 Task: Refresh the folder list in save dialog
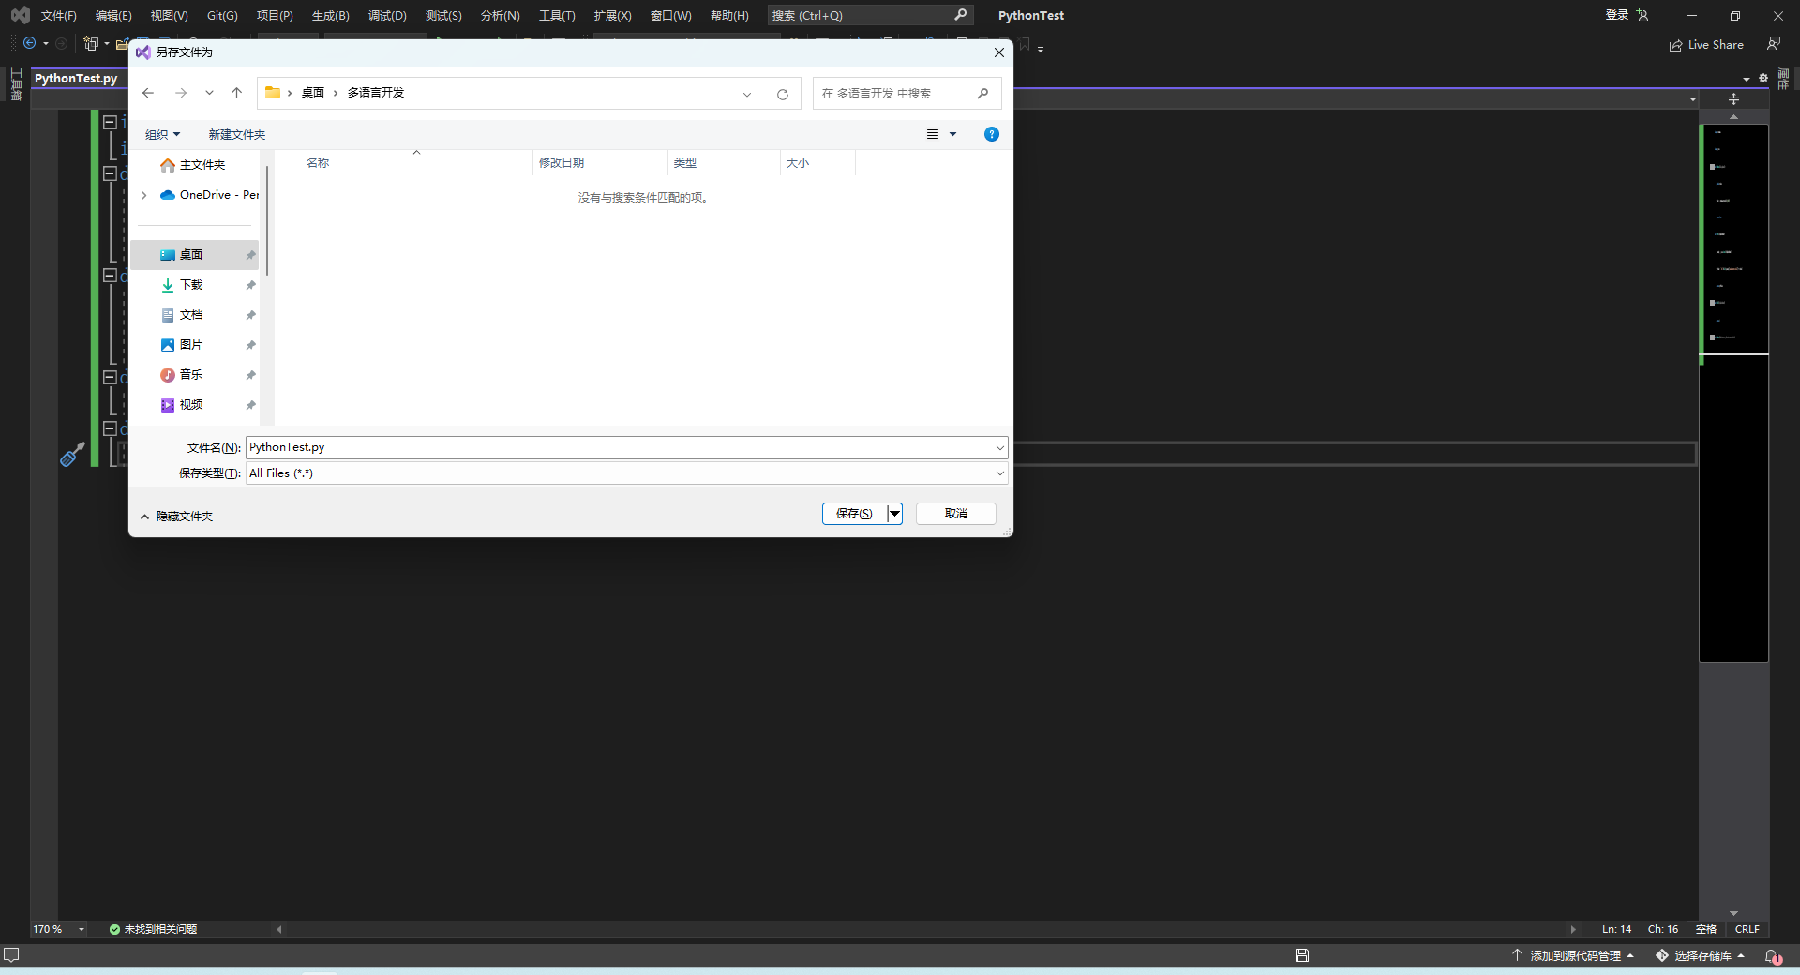tap(783, 94)
